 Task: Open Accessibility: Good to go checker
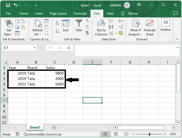(x=43, y=134)
